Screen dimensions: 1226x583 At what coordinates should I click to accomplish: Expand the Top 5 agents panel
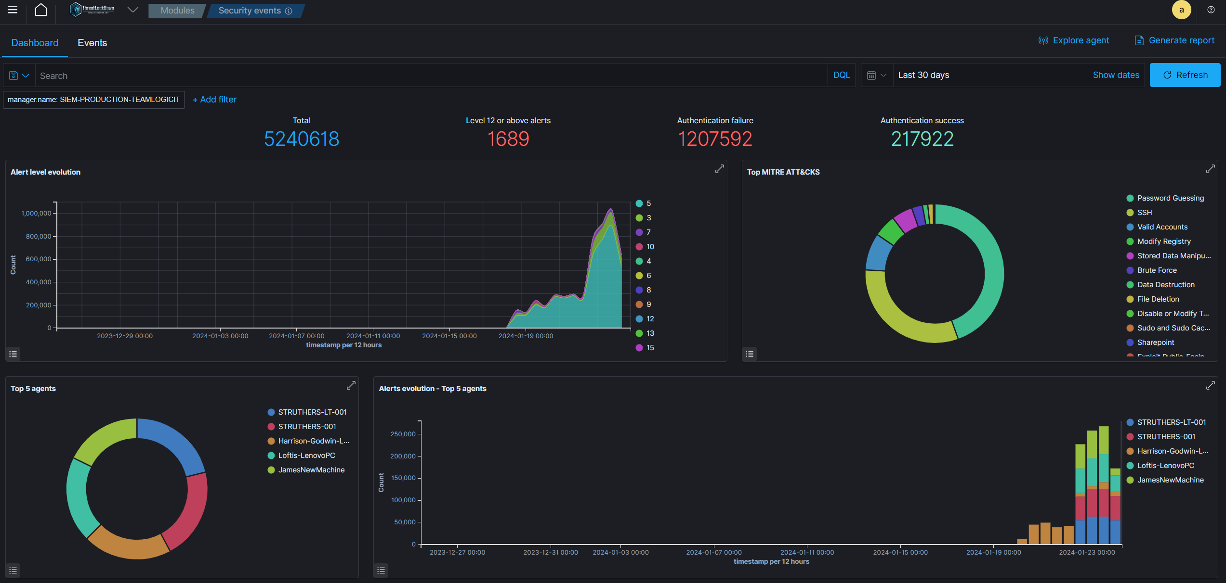351,386
